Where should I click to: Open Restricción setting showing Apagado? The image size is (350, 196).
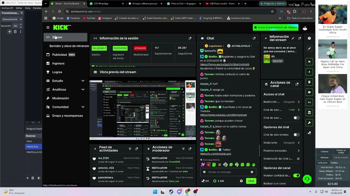pos(282,102)
